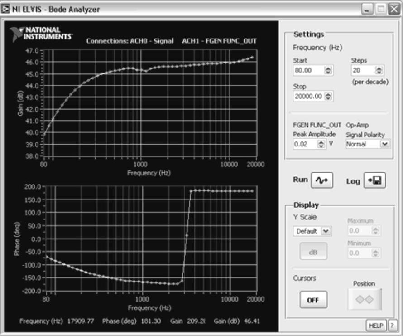Click the Log save-to-disk button
This screenshot has width=403, height=336.
coord(374,180)
